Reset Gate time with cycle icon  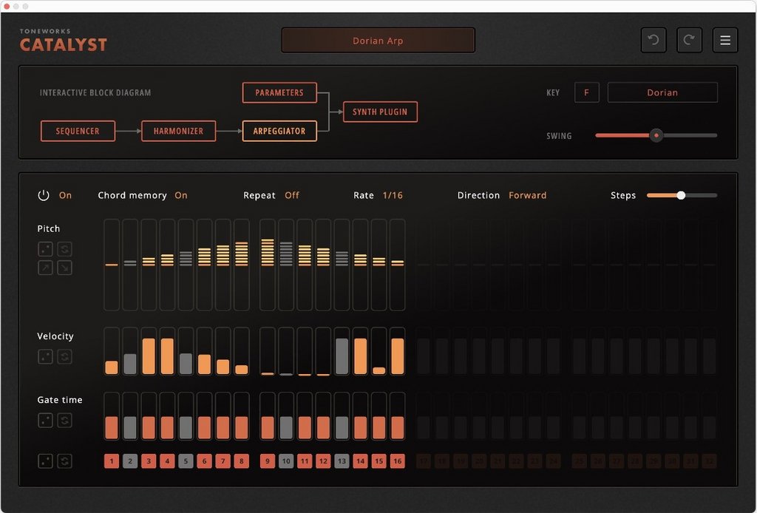pos(65,421)
